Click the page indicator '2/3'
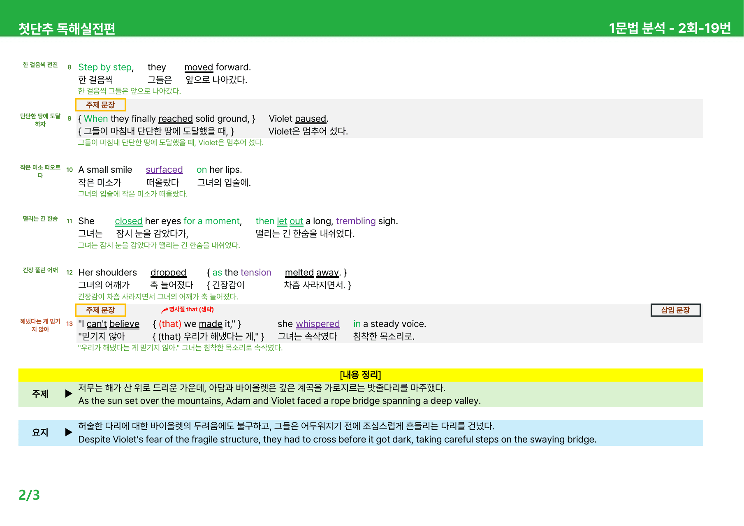 (x=29, y=495)
